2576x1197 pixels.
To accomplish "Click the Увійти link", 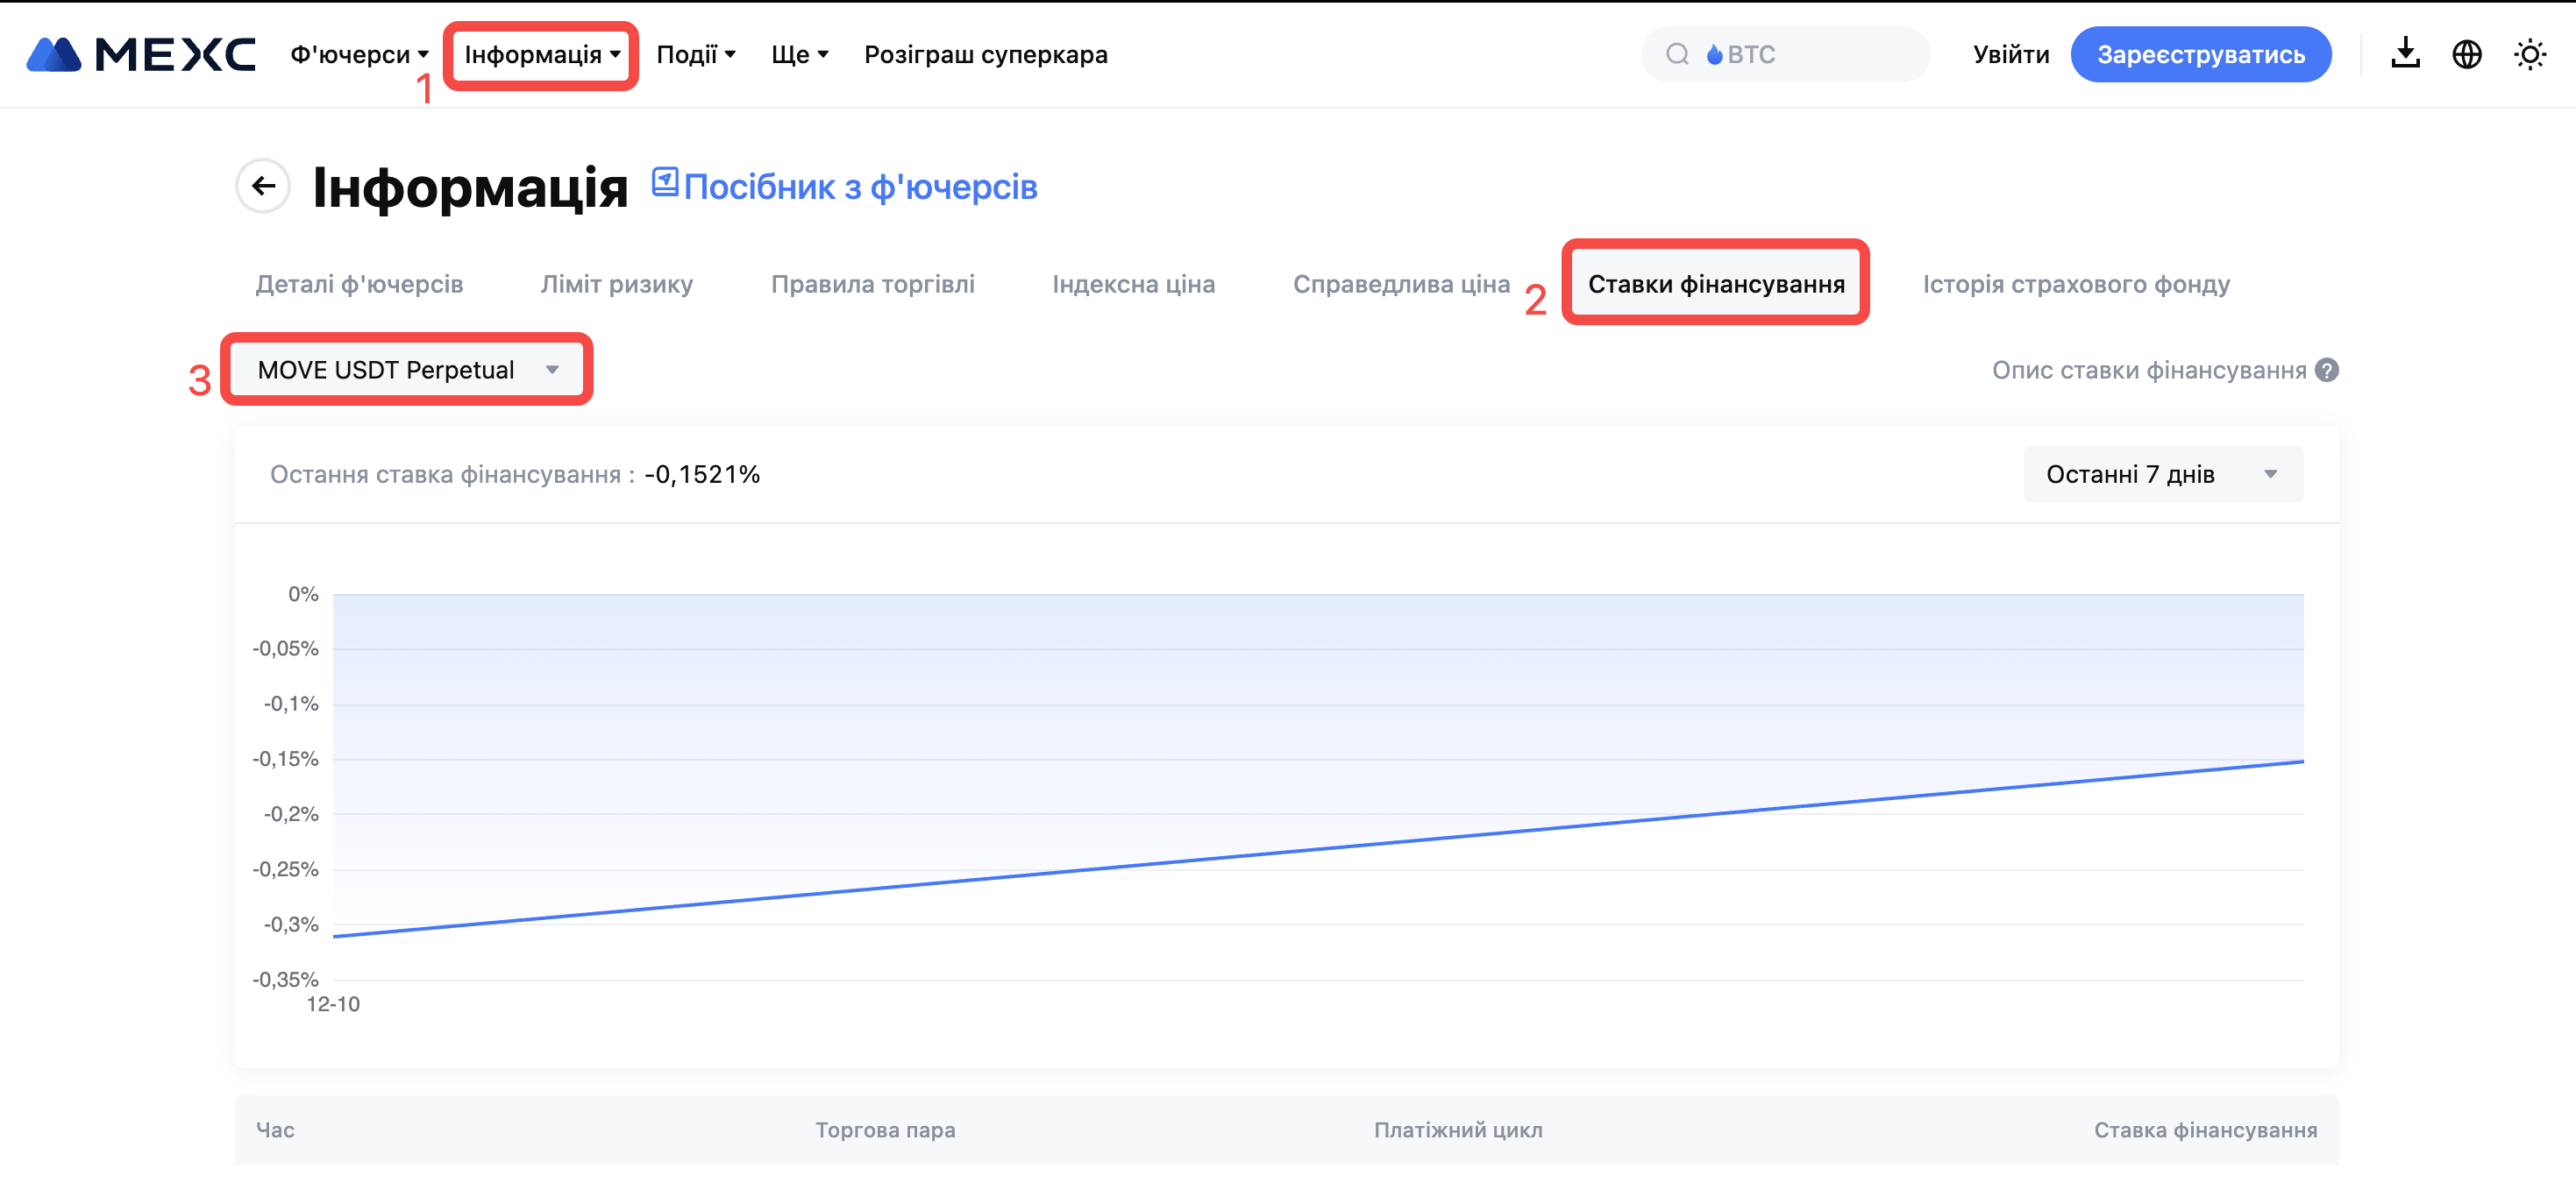I will pyautogui.click(x=2010, y=55).
